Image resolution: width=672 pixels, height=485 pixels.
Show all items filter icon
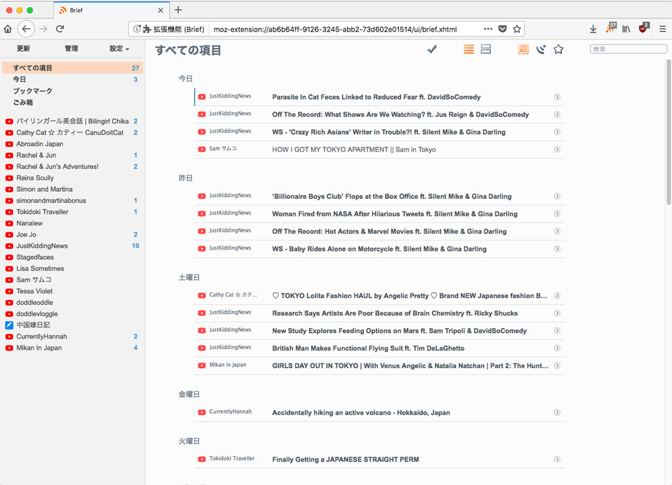click(523, 49)
